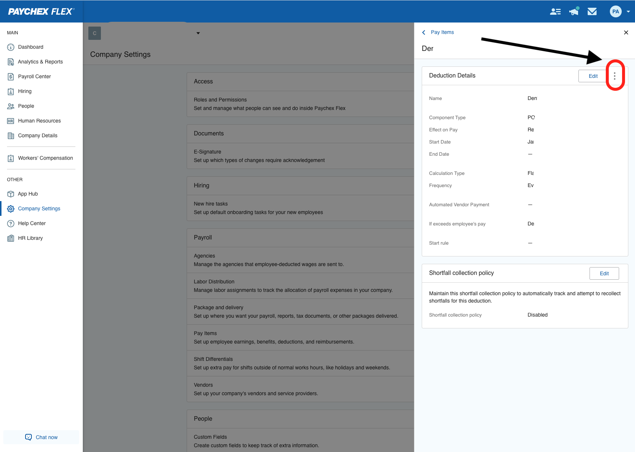This screenshot has width=635, height=452.
Task: Click the Company Settings page title
Action: [120, 54]
